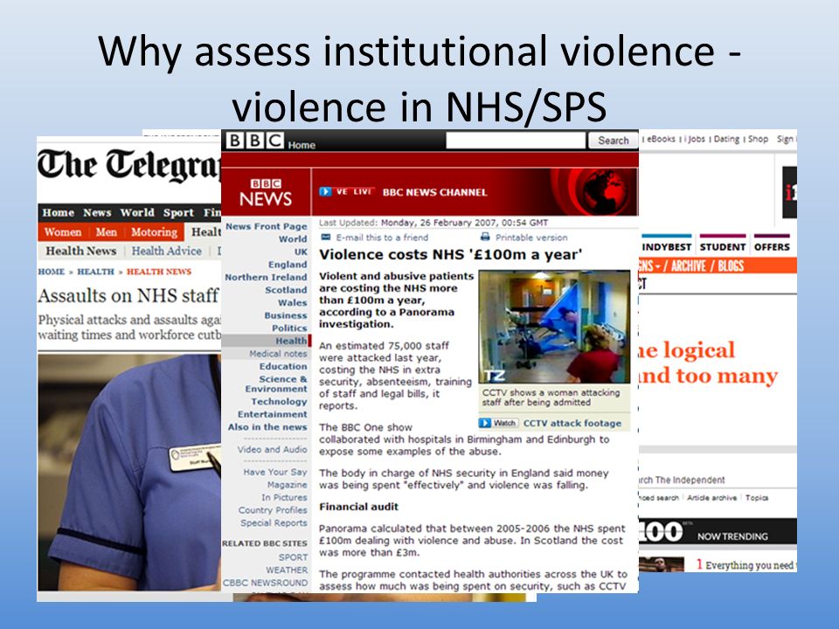Open BBC Home link in top bar
The width and height of the screenshot is (839, 629).
point(302,145)
